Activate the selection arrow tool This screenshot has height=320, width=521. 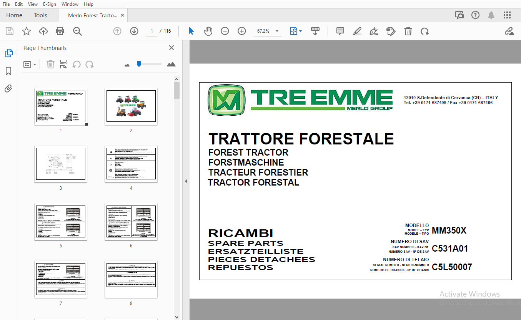point(191,32)
